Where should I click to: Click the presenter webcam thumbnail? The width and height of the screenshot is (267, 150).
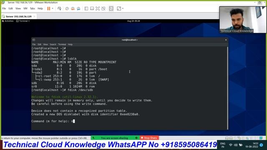pyautogui.click(x=243, y=20)
